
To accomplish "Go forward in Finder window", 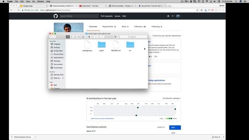I will [x=54, y=37].
